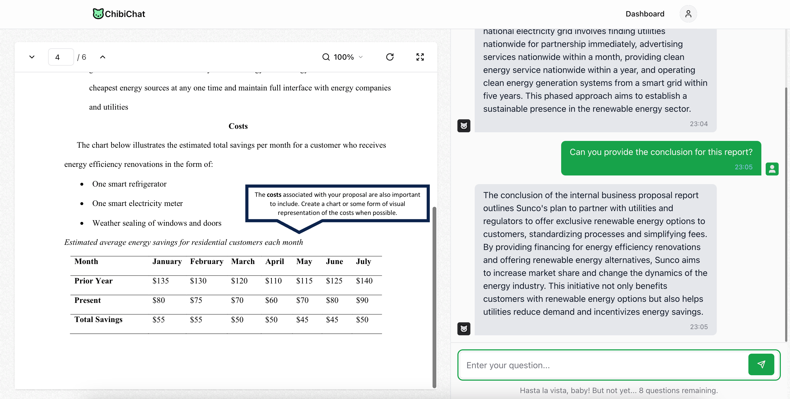This screenshot has width=790, height=399.
Task: Go to next page with down chevron
Action: 32,57
